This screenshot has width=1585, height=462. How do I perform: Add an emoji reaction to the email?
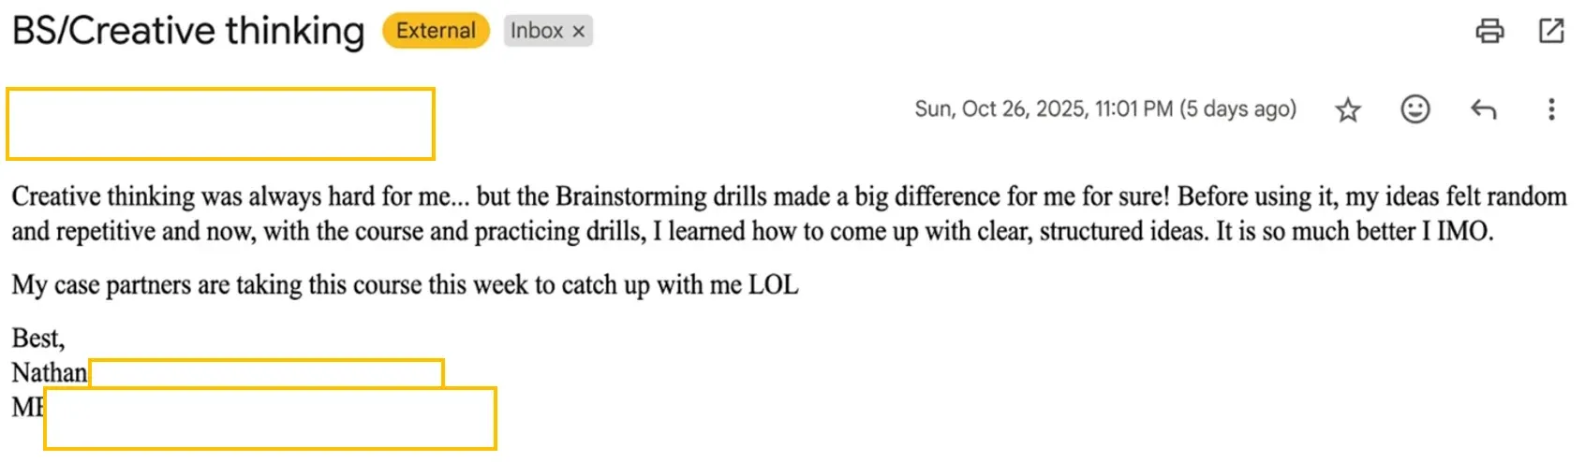pos(1415,109)
